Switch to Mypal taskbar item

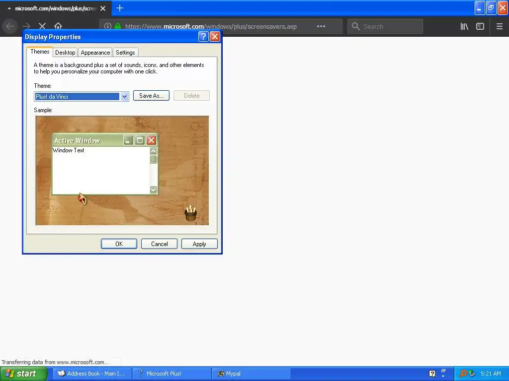pos(251,374)
